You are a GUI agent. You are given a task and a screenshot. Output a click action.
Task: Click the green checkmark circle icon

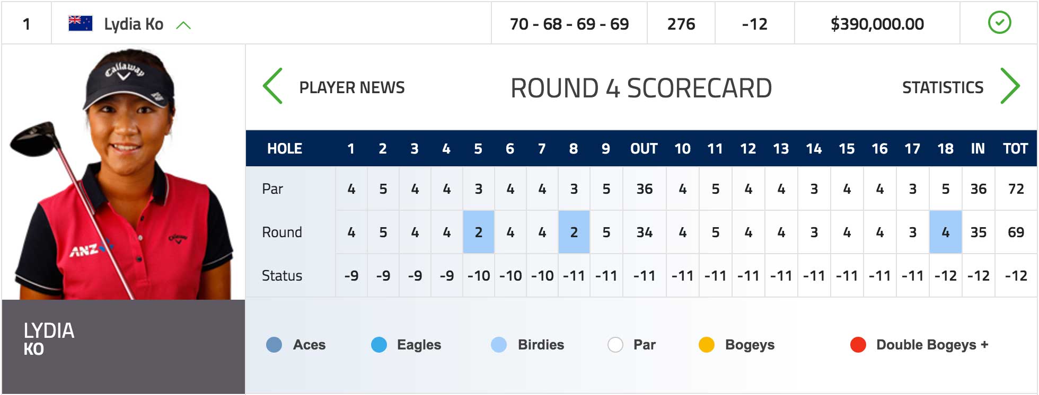point(999,23)
